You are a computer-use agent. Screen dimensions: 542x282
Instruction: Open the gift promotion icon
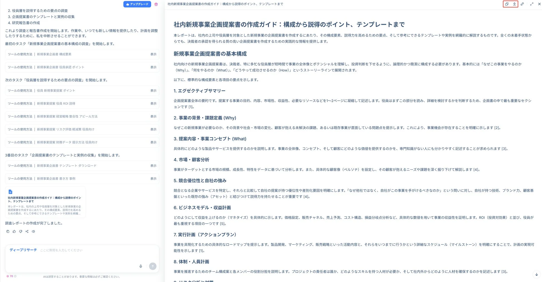(x=156, y=4)
